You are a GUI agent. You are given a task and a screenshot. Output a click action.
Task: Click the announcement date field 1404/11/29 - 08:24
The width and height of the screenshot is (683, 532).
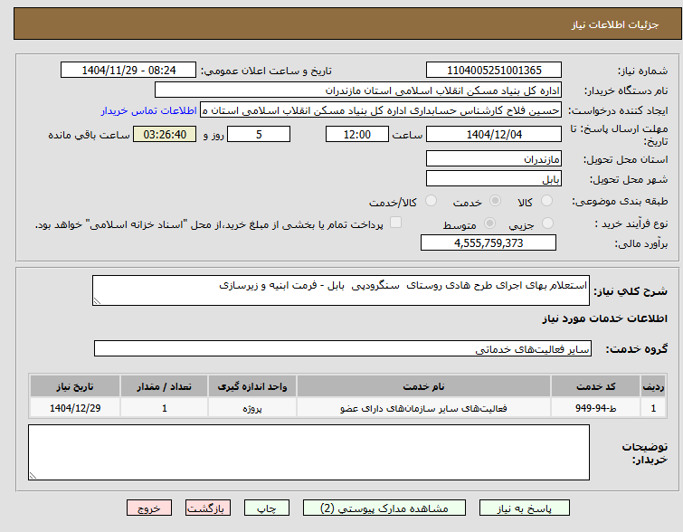click(x=128, y=71)
